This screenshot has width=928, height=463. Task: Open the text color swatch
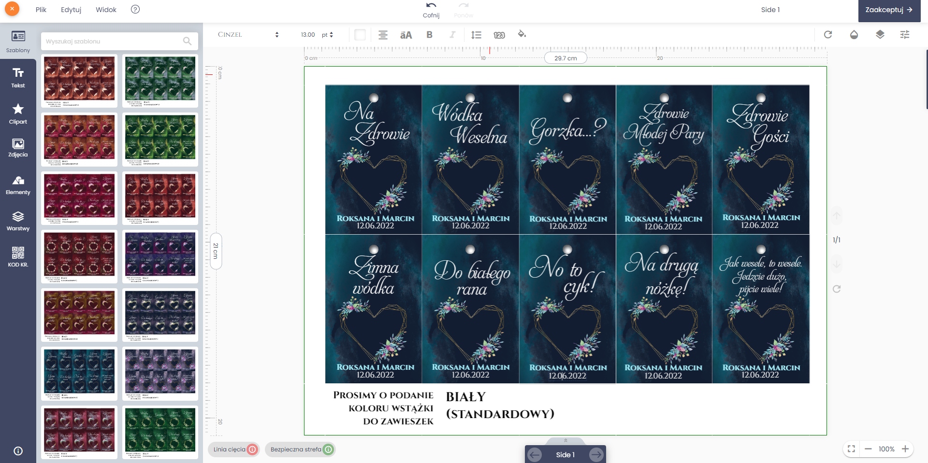(360, 35)
